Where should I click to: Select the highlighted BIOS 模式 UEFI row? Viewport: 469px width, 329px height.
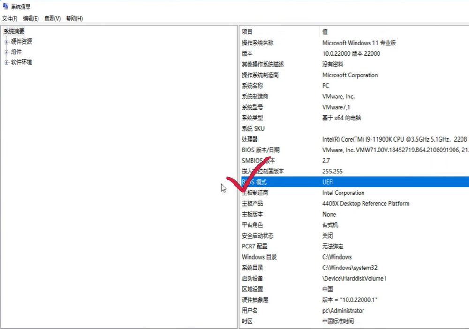point(328,182)
